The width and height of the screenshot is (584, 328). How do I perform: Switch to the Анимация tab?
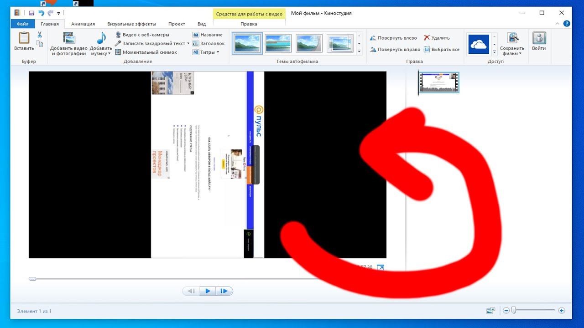(83, 24)
